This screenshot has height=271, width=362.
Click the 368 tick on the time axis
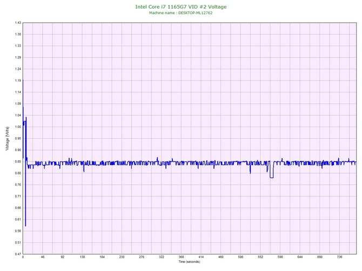tap(181, 257)
